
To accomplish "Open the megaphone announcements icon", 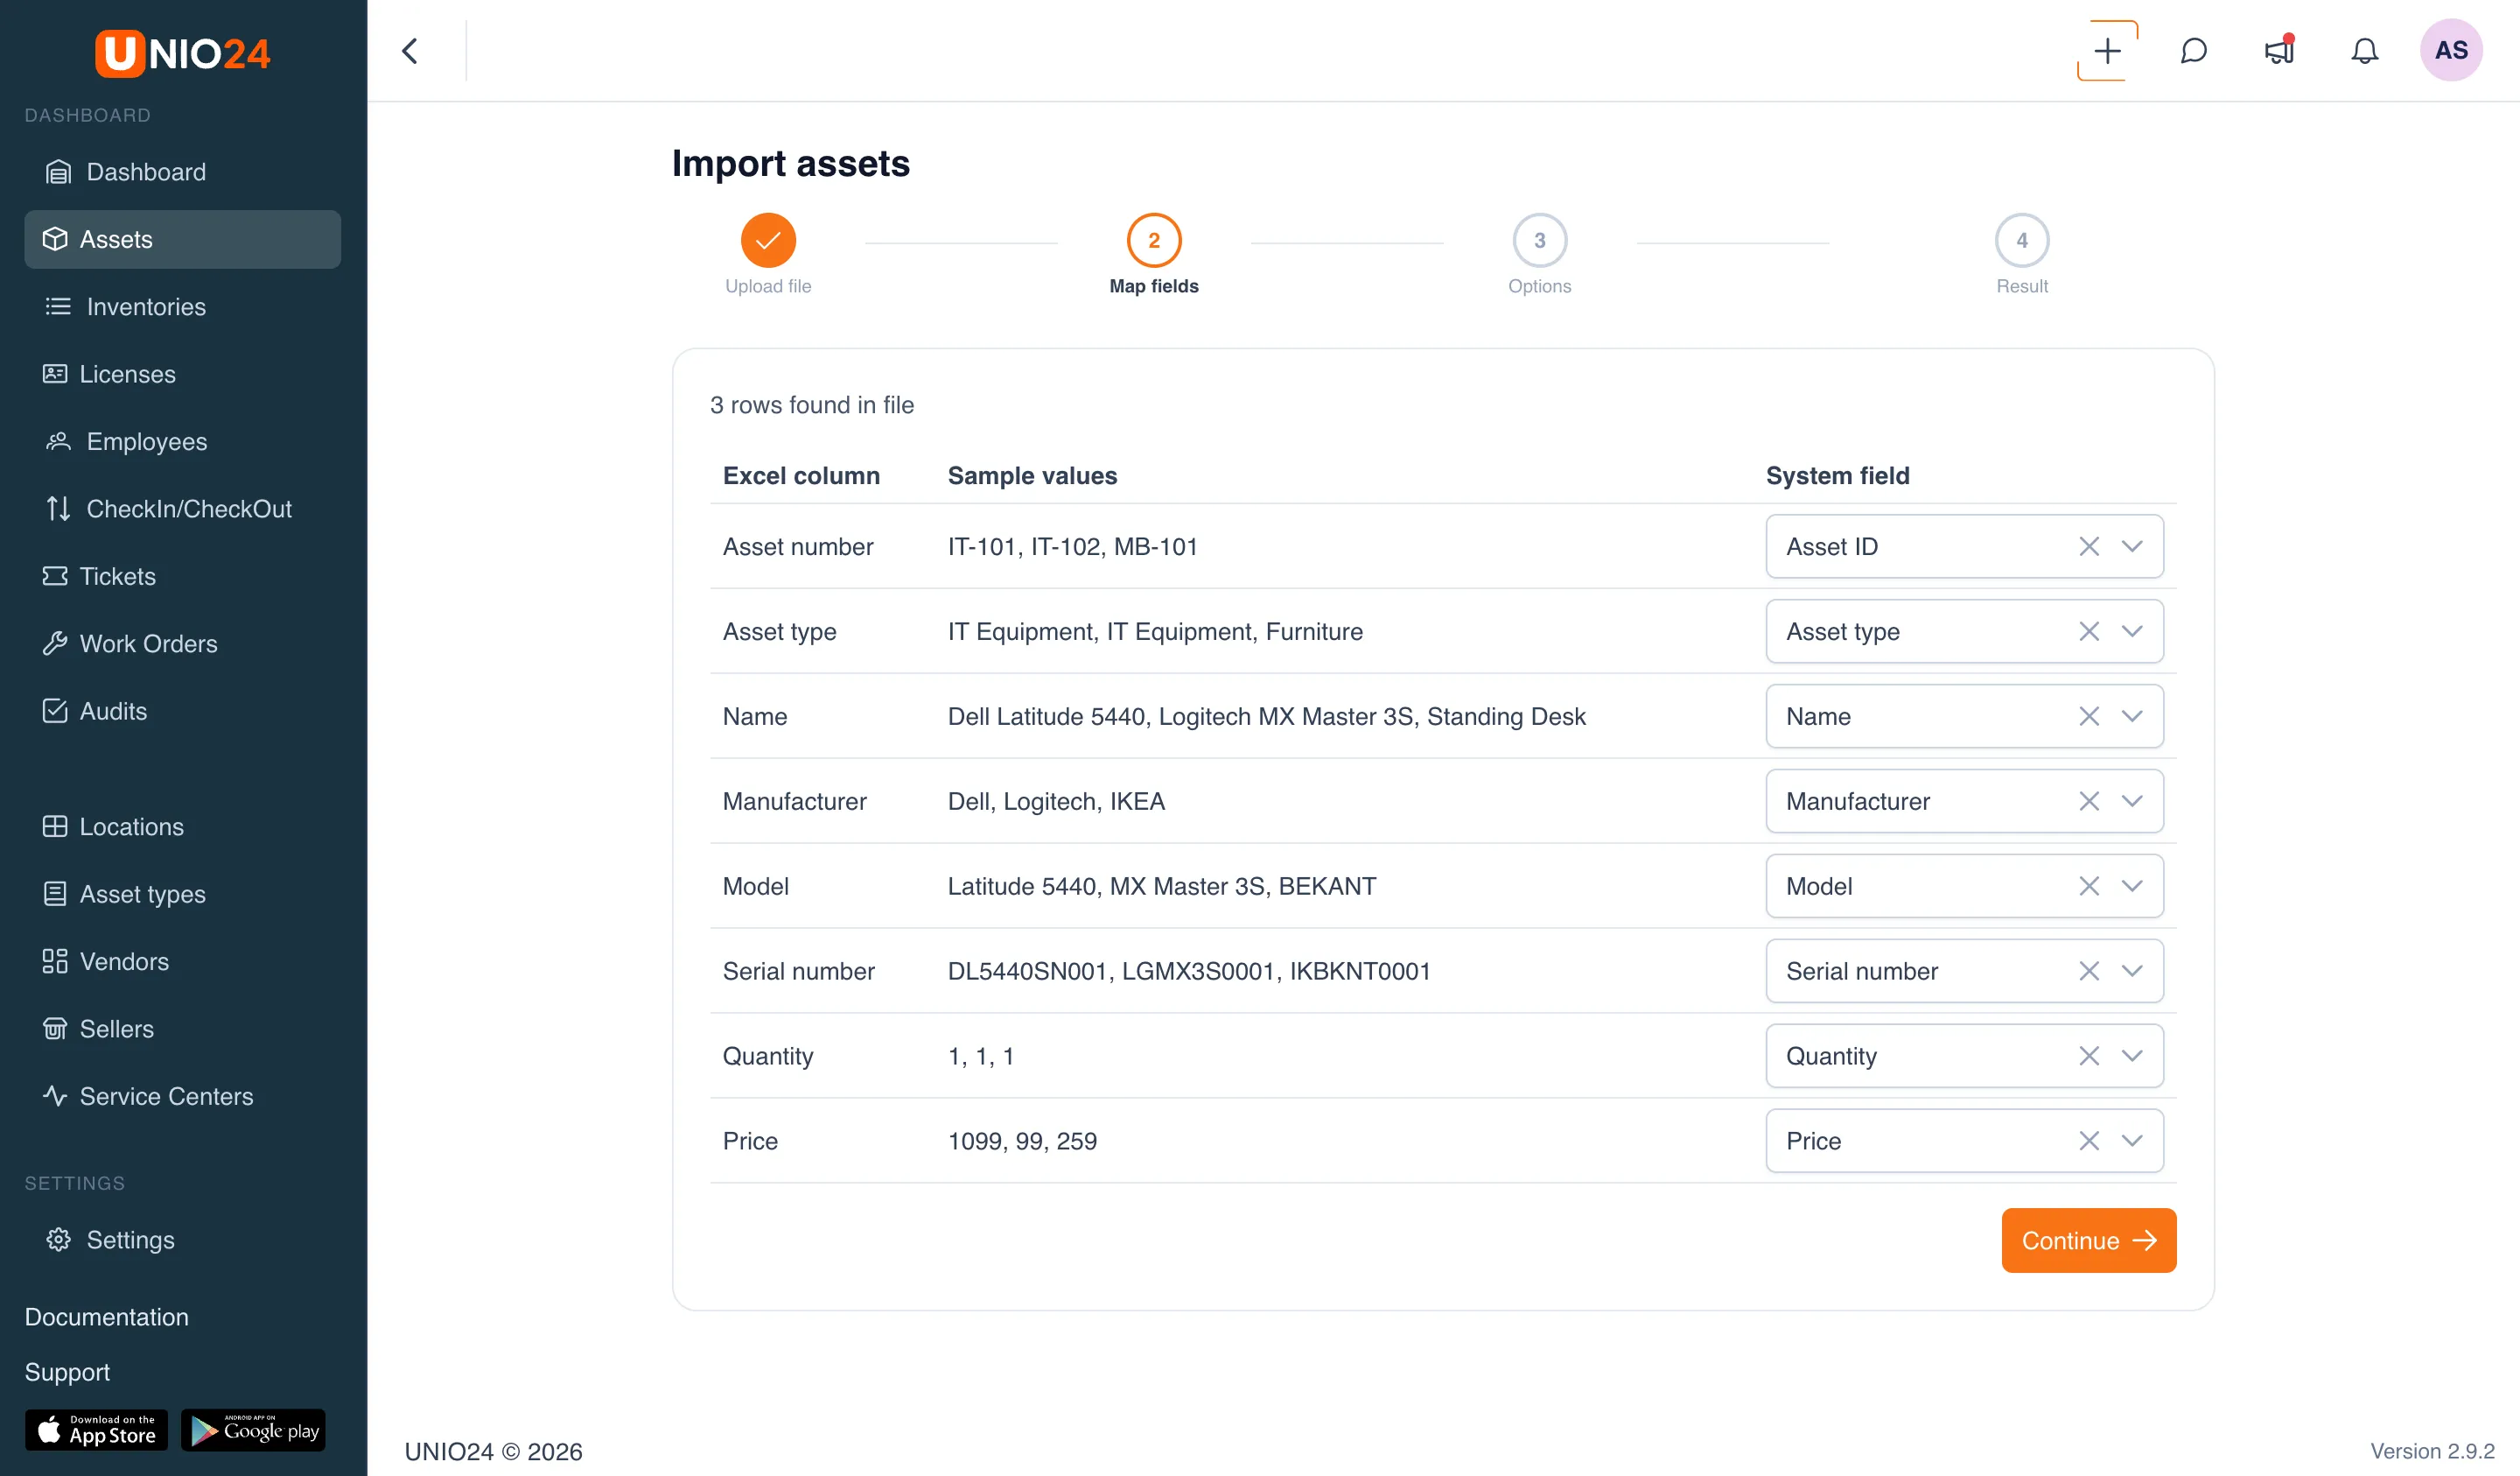I will click(2279, 51).
